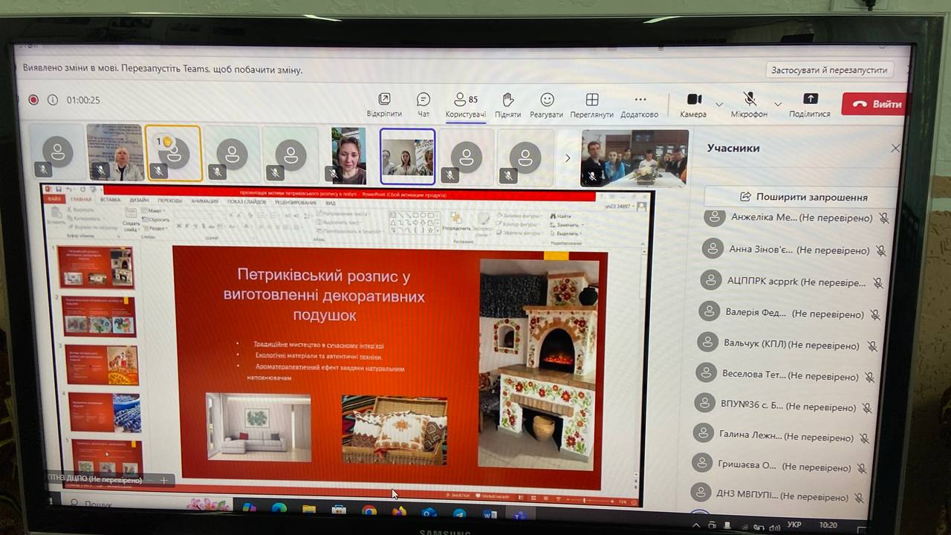951x535 pixels.
Task: Expand the camera options dropdown arrow
Action: 719,104
